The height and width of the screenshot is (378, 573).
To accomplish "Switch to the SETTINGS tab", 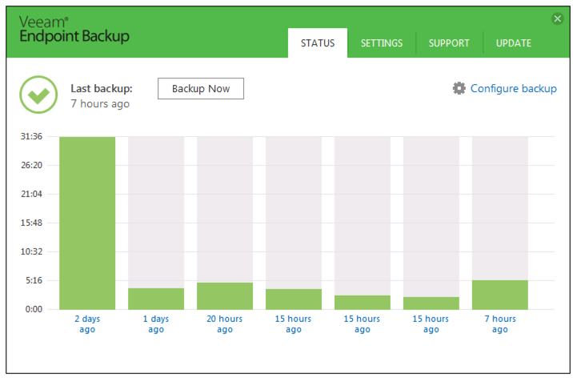I will tap(382, 43).
